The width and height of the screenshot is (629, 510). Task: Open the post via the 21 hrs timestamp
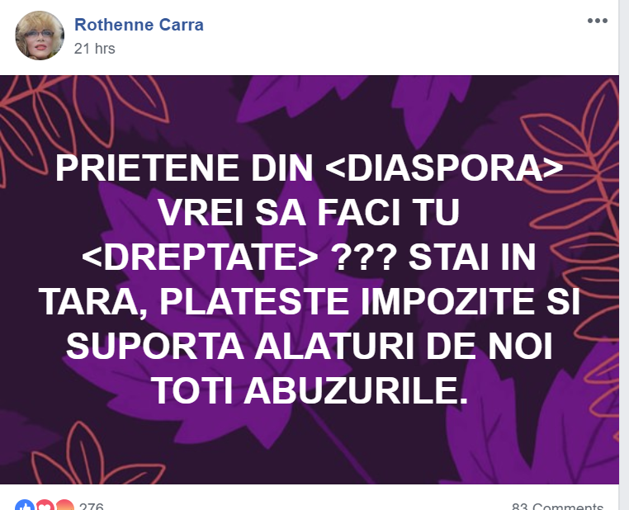[x=95, y=49]
